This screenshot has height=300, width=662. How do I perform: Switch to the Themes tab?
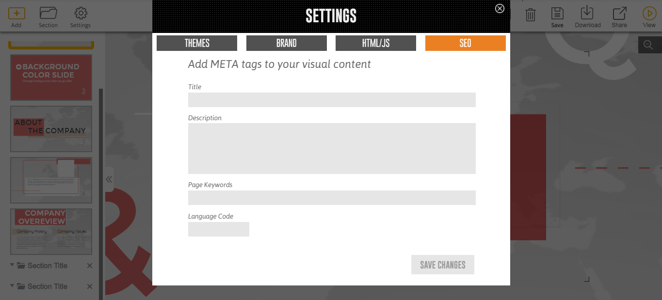pos(197,43)
